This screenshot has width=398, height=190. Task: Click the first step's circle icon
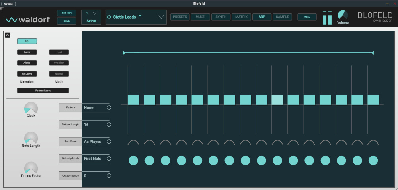pyautogui.click(x=133, y=160)
